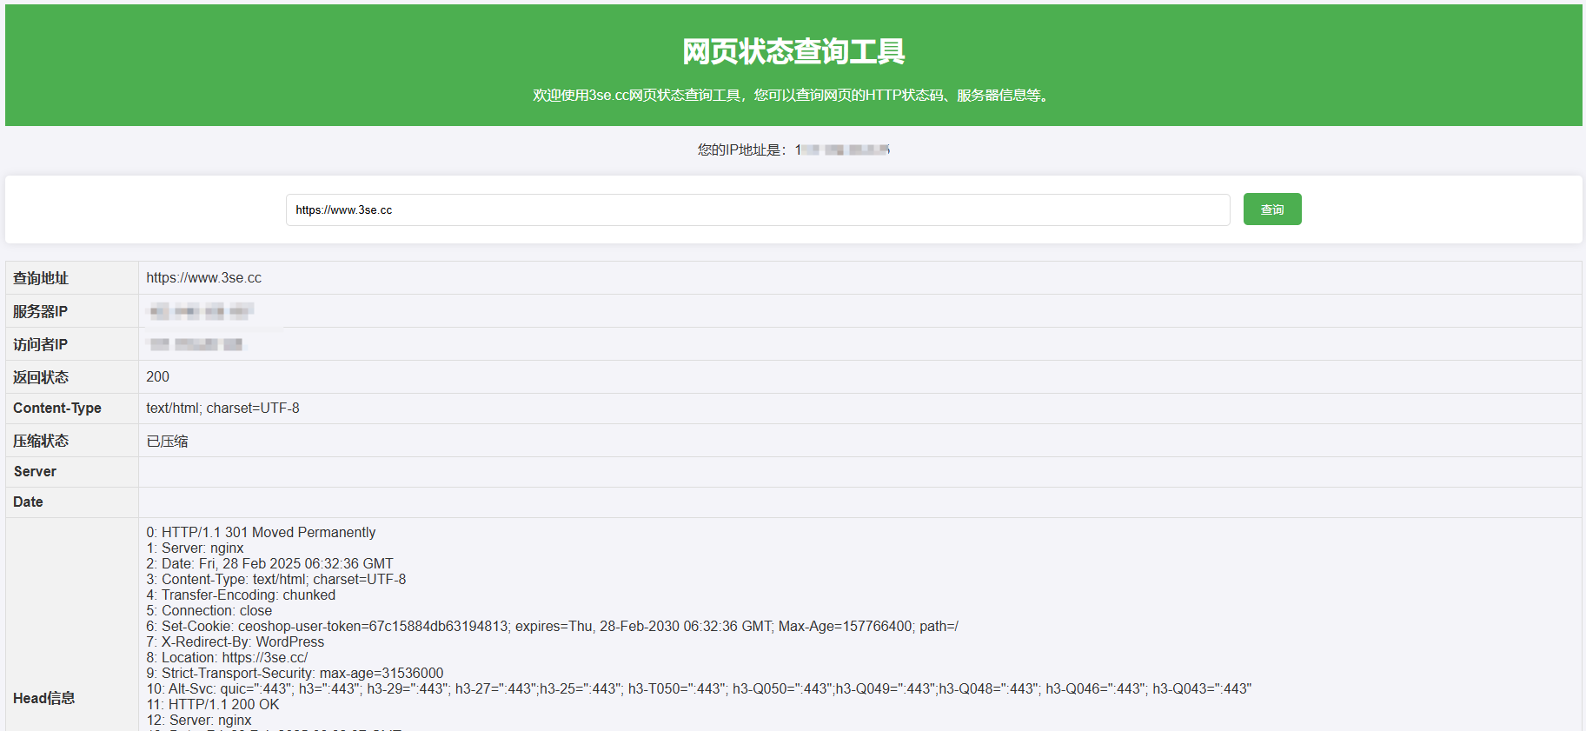
Task: Click the 您的IP地址是 text line
Action: pos(793,150)
